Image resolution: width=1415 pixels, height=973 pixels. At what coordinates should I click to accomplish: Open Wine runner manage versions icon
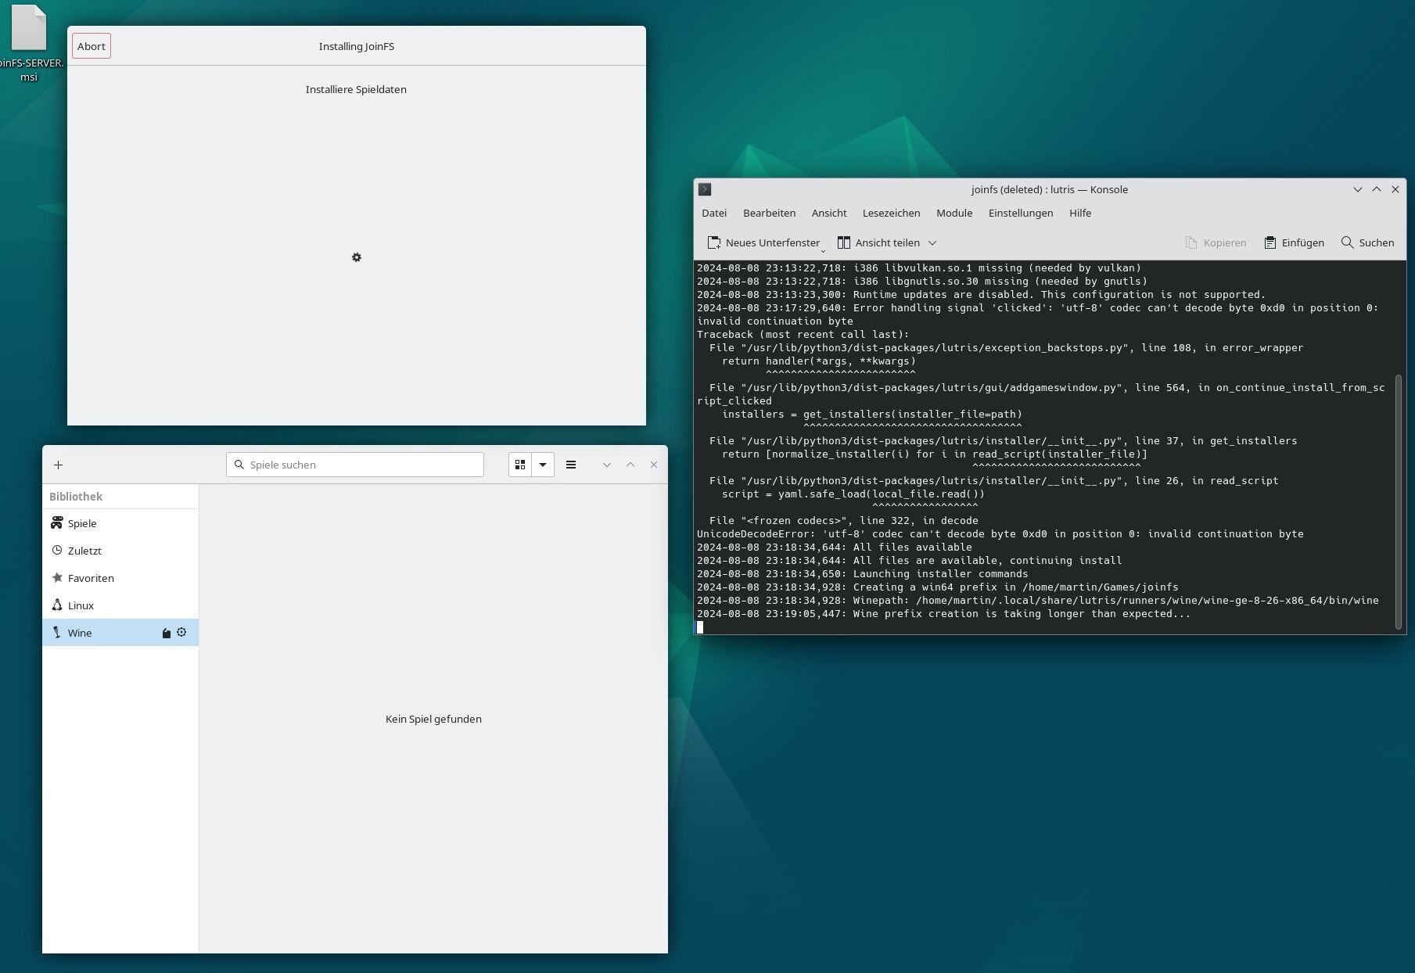point(166,633)
